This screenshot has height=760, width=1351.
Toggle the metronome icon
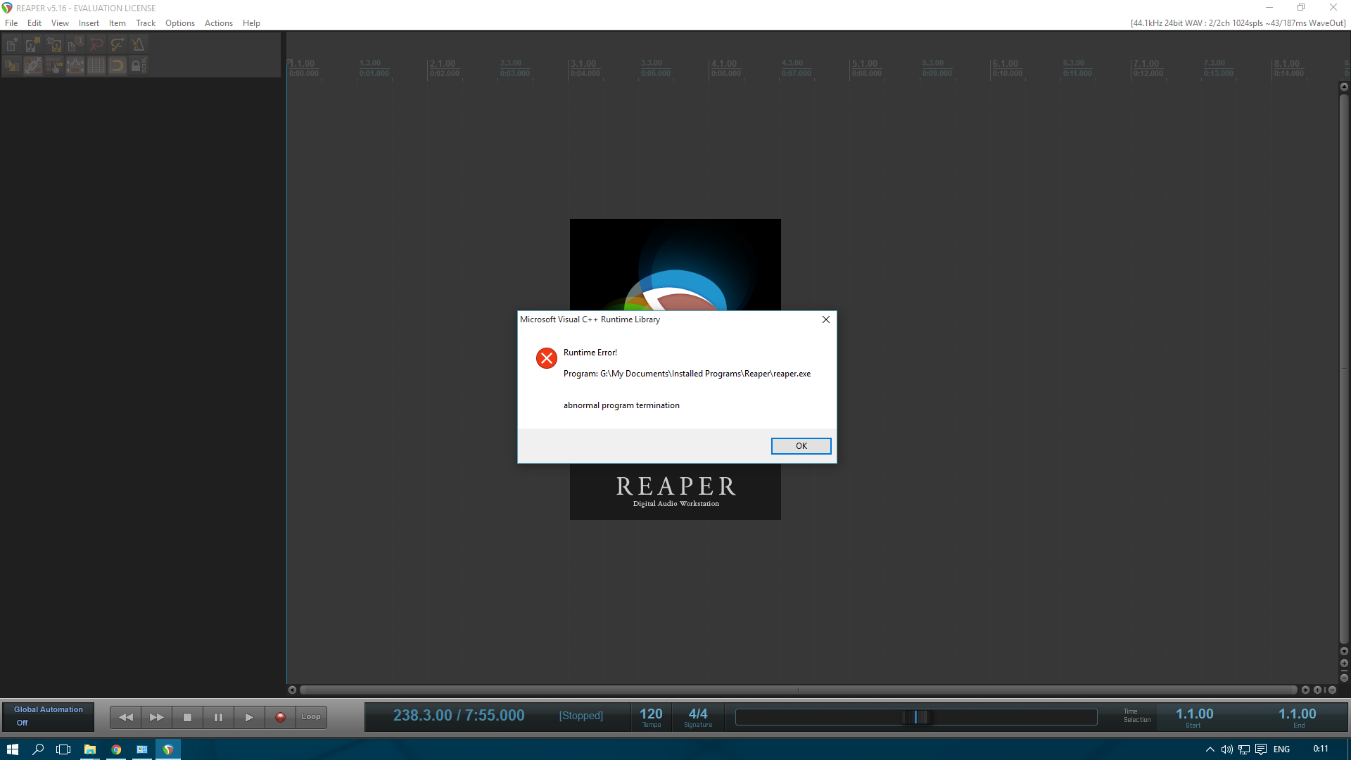[138, 45]
